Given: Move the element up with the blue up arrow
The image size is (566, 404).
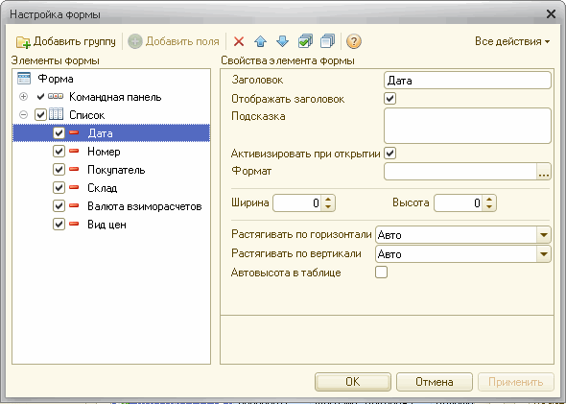Looking at the screenshot, I should [x=260, y=41].
